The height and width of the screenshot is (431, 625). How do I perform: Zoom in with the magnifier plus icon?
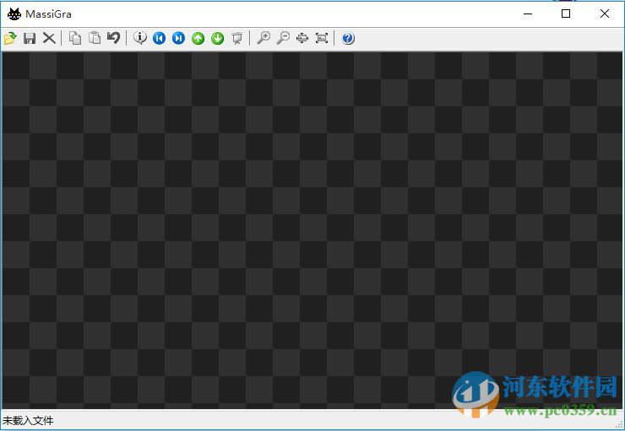tap(264, 38)
